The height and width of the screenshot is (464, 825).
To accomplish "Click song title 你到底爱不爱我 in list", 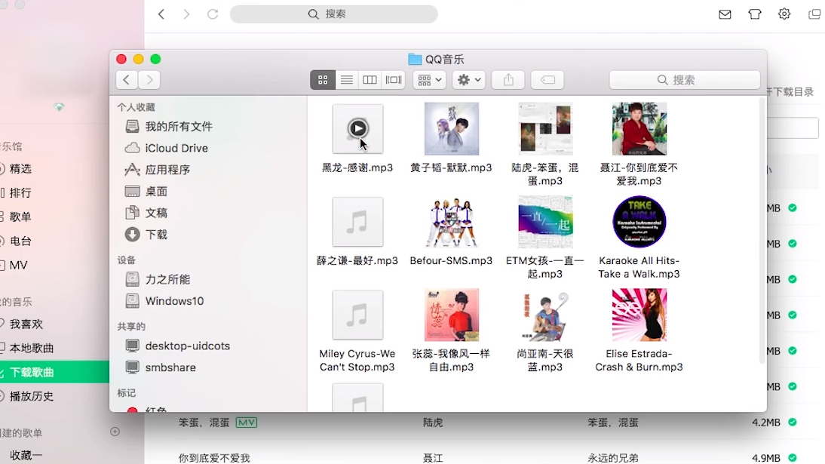I will coord(214,458).
